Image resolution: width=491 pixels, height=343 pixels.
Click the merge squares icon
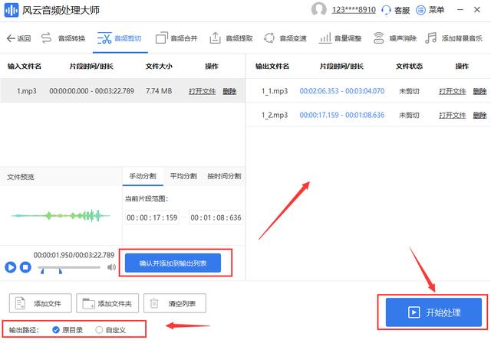tap(162, 38)
